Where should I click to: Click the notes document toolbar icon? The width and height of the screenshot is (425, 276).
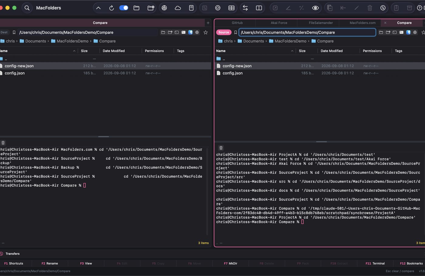coord(191,8)
